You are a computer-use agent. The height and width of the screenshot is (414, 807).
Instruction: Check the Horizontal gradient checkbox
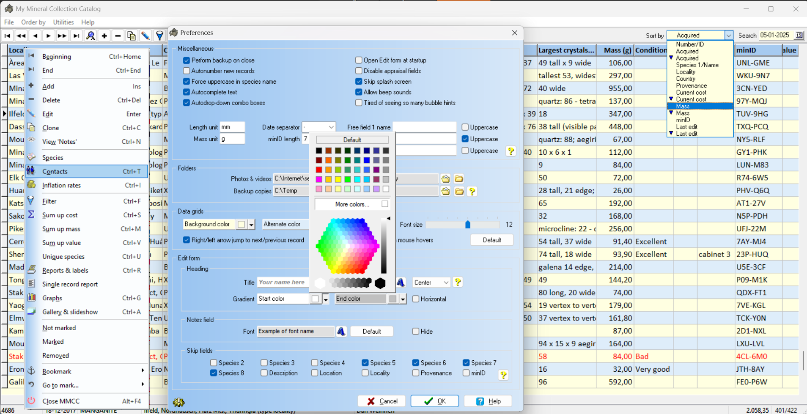click(x=416, y=299)
